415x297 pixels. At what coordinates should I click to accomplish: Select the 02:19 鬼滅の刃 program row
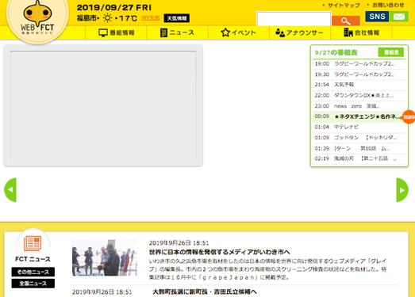pyautogui.click(x=359, y=158)
